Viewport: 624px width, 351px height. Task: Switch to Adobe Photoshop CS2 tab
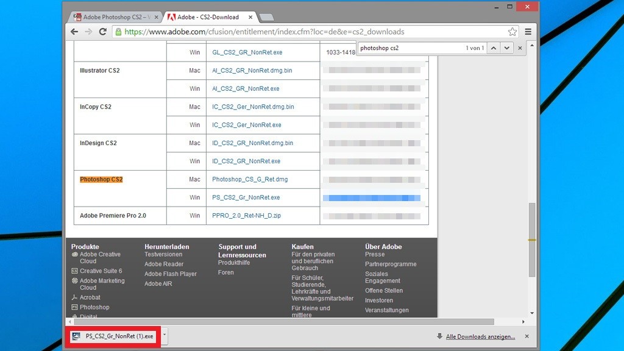114,17
